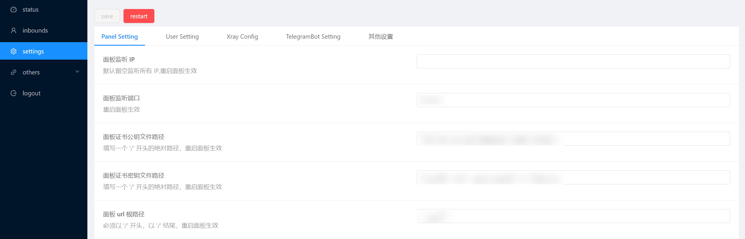Open the 其他设置 tab
Screen dimensions: 745x239
coord(380,37)
